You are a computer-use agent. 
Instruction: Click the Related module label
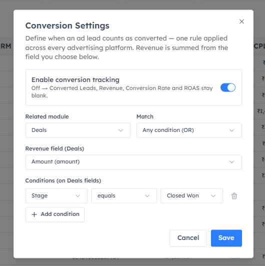47,116
